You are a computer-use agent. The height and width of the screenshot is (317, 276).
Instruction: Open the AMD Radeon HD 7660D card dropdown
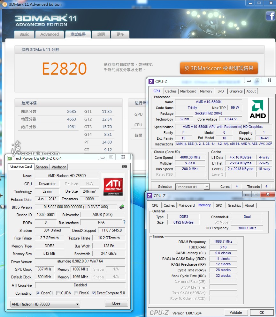pos(45,304)
